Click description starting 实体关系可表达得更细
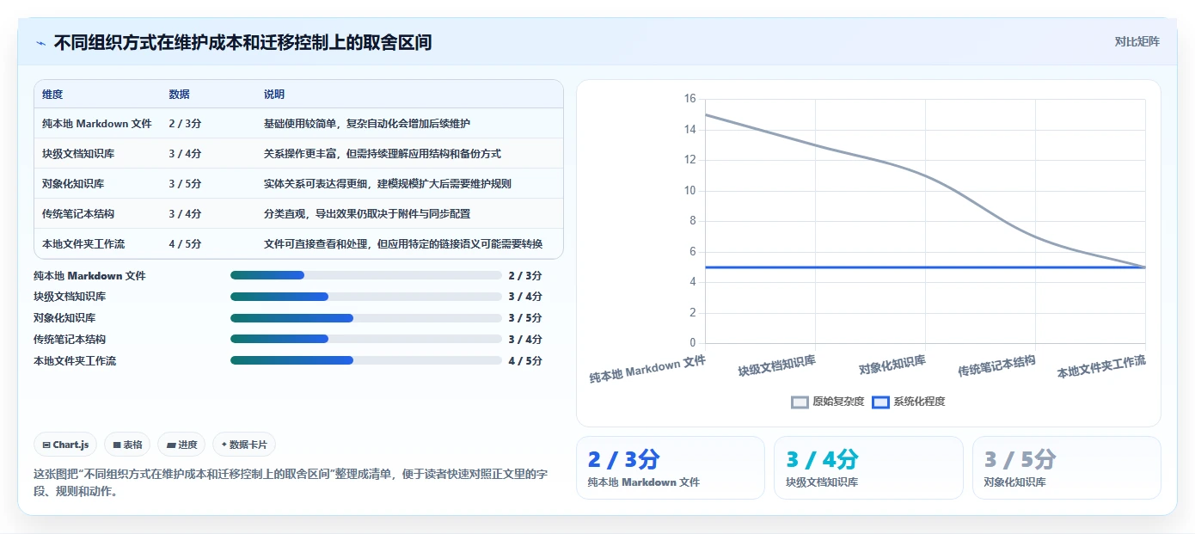Screen dimensions: 1195x534 [388, 184]
